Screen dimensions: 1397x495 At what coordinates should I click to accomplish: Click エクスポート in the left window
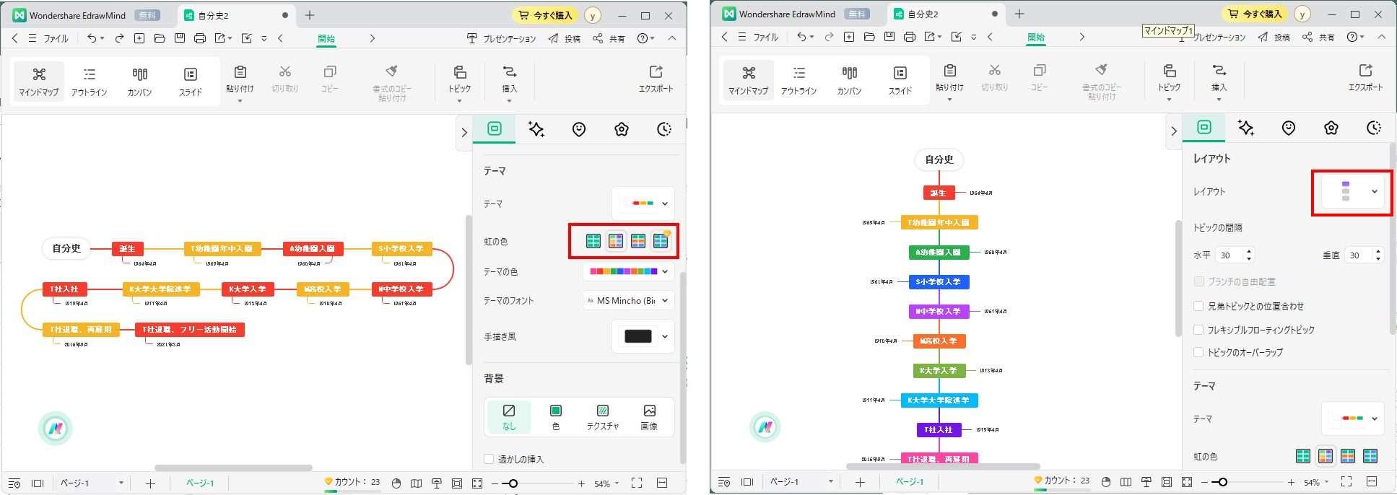[656, 79]
